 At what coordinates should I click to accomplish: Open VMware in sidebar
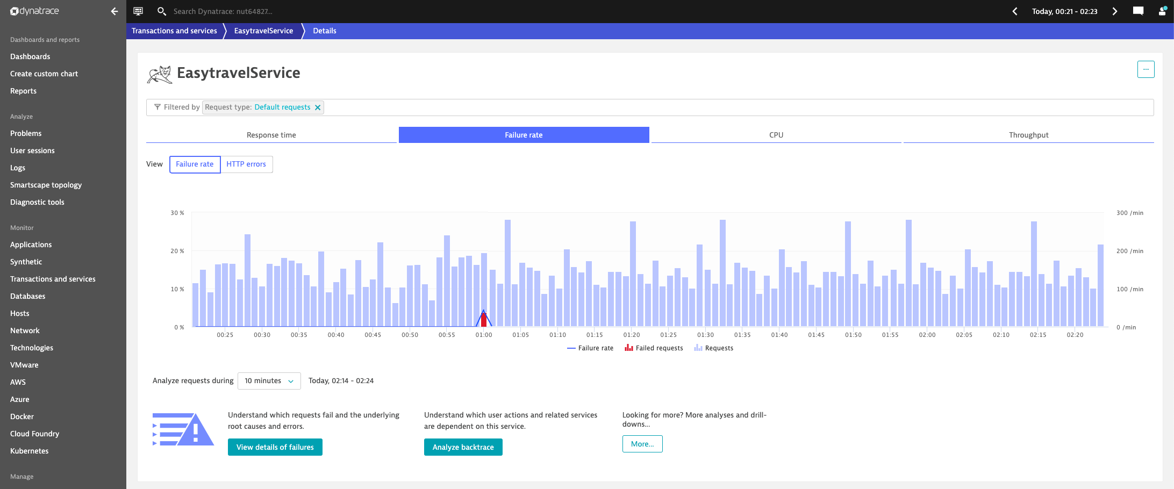[24, 365]
